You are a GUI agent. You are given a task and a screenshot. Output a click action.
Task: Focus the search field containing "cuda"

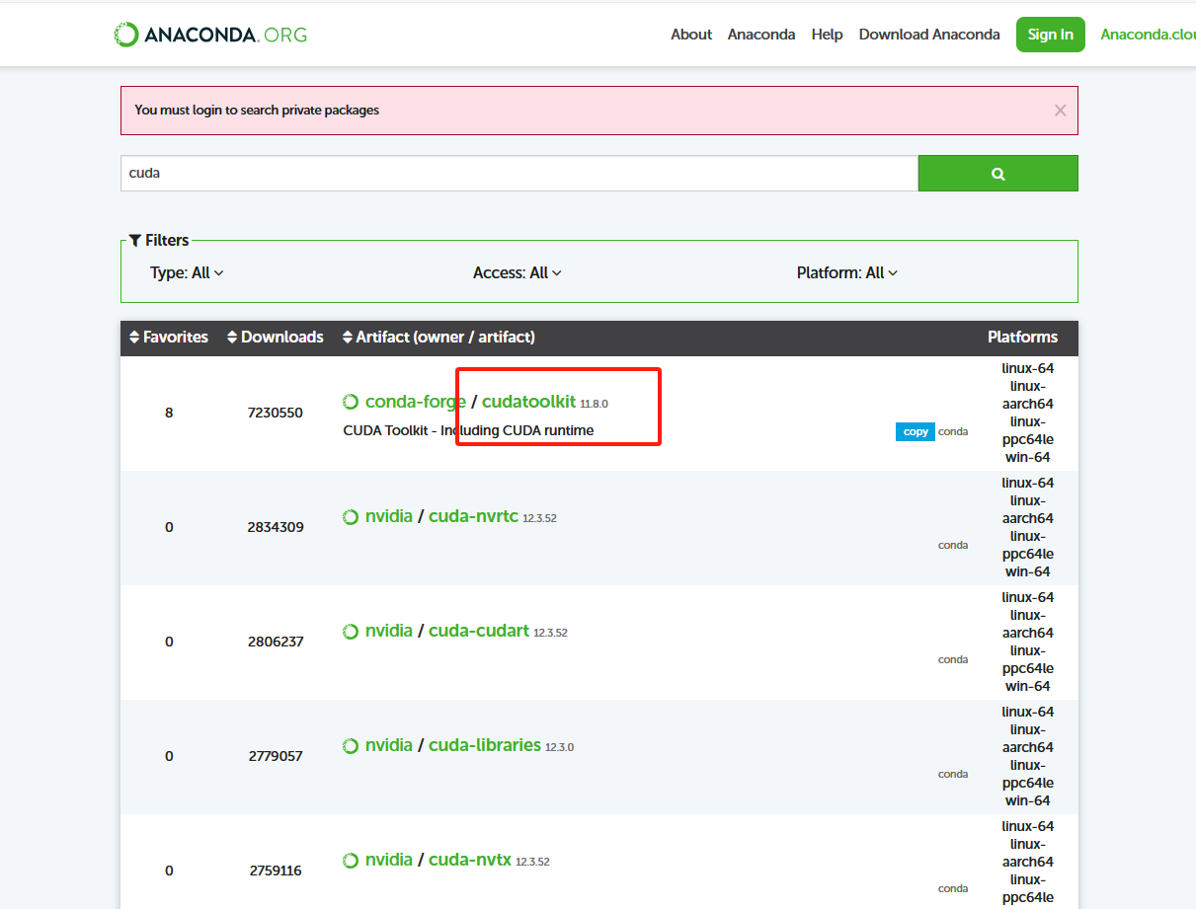pos(519,173)
